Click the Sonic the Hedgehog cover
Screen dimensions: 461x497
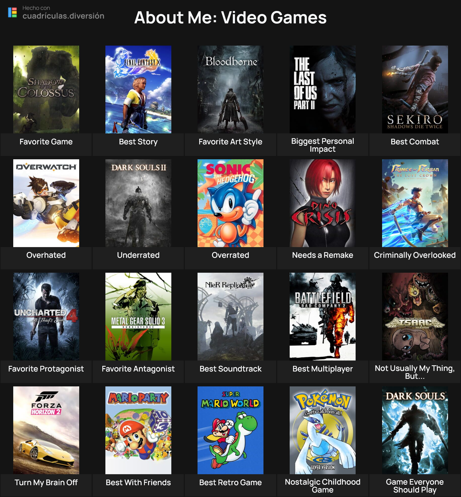tap(230, 203)
